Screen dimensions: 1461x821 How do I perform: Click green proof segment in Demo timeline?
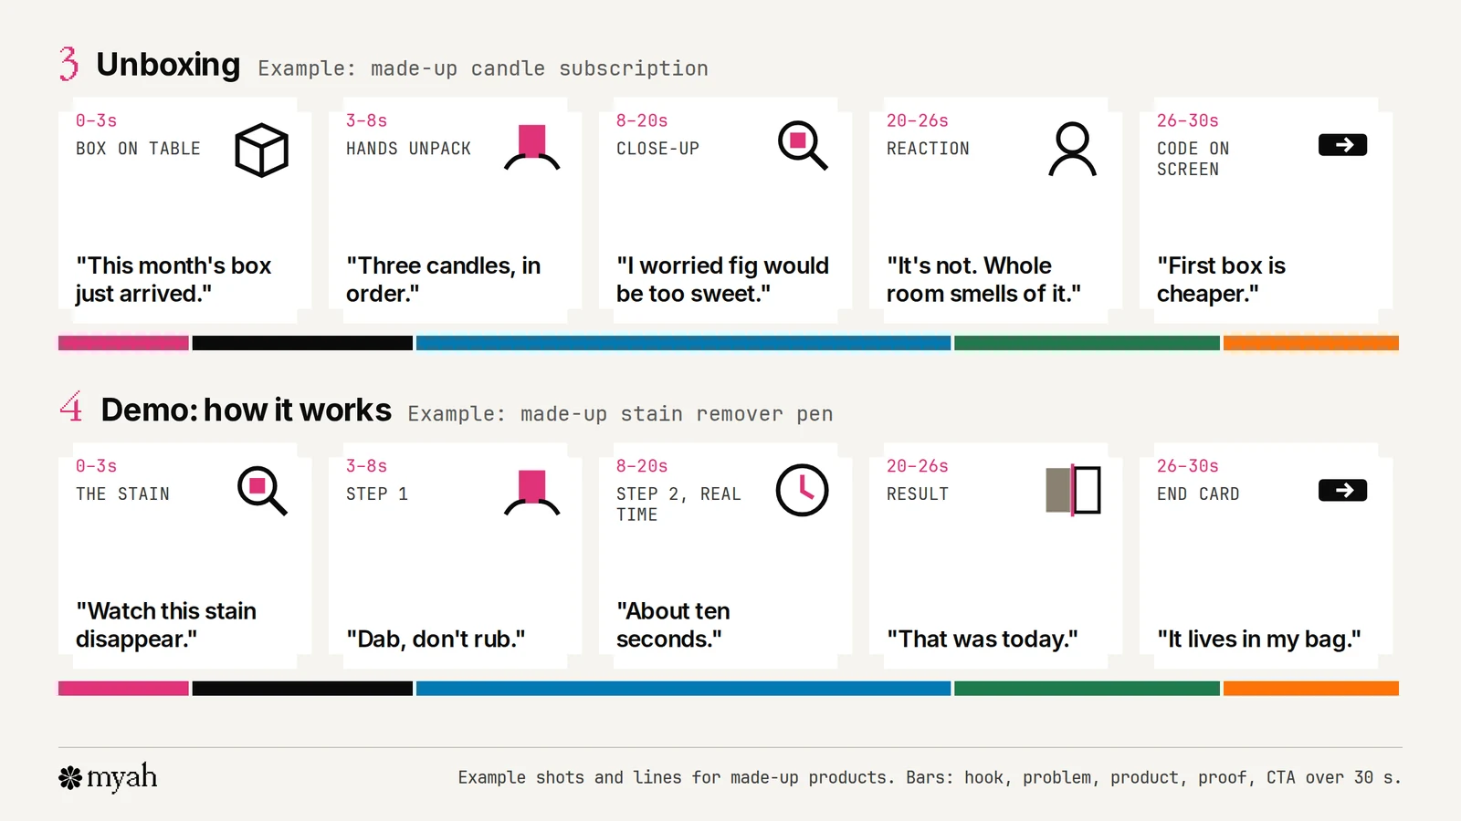(x=1087, y=689)
